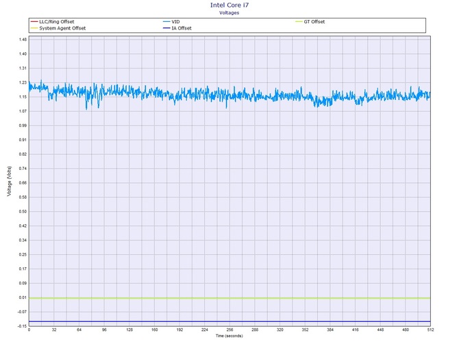Click the 32 x-axis tick label

pos(54,330)
